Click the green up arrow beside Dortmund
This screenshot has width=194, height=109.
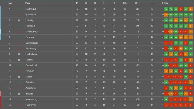point(19,9)
